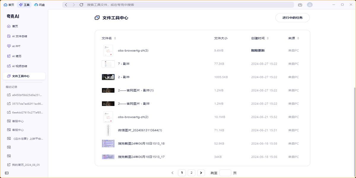This screenshot has width=356, height=178.
Task: Click file name 2——官网图片 - 副本(1)
Action: point(136,90)
